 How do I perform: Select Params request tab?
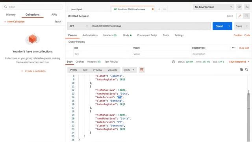(72, 35)
